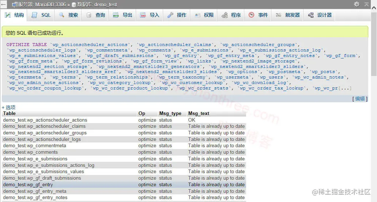Click the 程序 routines icon

(225, 15)
